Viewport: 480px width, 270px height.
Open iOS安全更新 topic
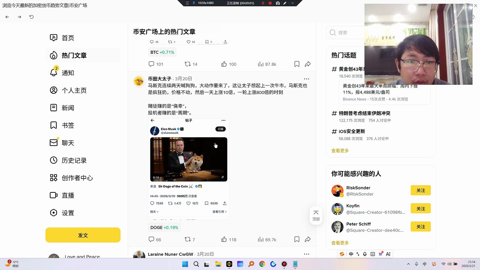pos(352,131)
